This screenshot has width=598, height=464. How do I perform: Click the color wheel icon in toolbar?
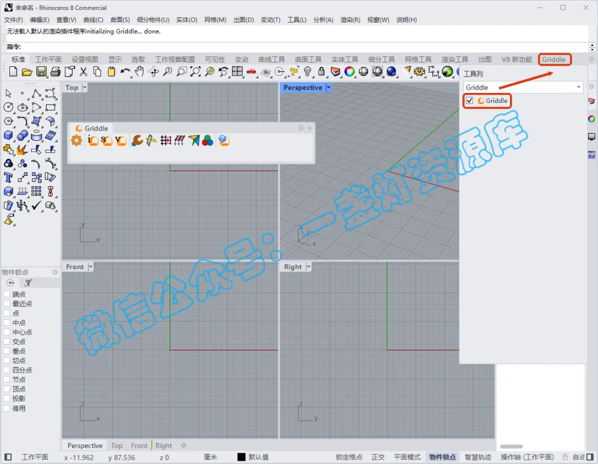349,71
